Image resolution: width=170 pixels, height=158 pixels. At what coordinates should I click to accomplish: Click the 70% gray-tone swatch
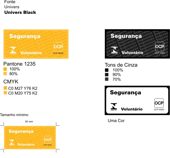[107, 79]
